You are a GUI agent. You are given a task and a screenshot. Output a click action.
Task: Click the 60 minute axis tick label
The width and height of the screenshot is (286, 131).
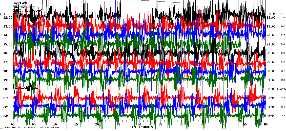(266, 124)
